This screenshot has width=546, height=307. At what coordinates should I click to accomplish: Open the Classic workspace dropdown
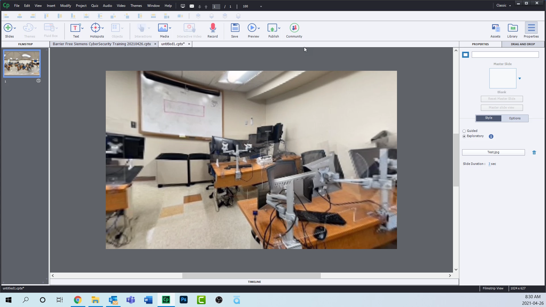click(x=504, y=5)
